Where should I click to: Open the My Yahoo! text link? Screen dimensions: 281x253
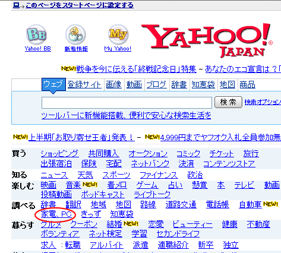(118, 49)
